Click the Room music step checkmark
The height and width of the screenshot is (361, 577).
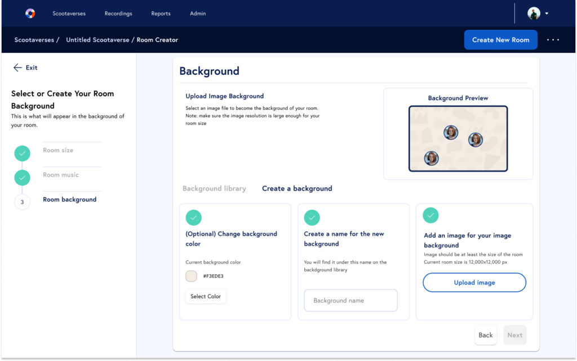pyautogui.click(x=22, y=178)
